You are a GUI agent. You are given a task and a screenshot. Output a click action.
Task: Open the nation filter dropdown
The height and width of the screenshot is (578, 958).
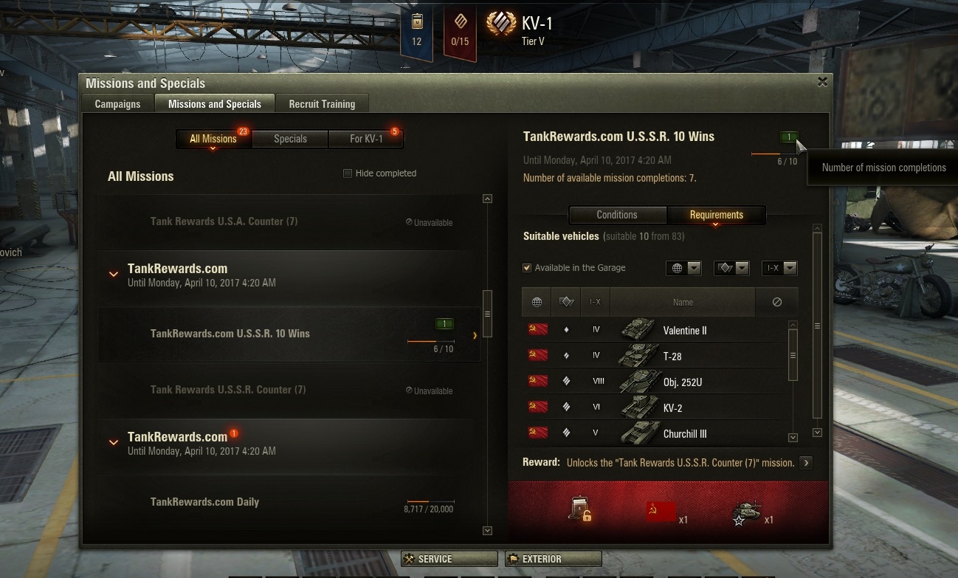(x=683, y=268)
